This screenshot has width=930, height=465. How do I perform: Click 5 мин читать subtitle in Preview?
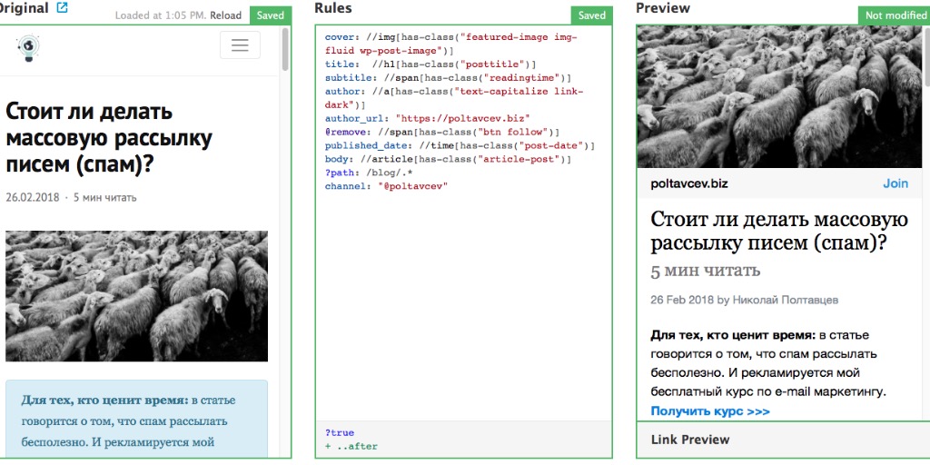[705, 271]
